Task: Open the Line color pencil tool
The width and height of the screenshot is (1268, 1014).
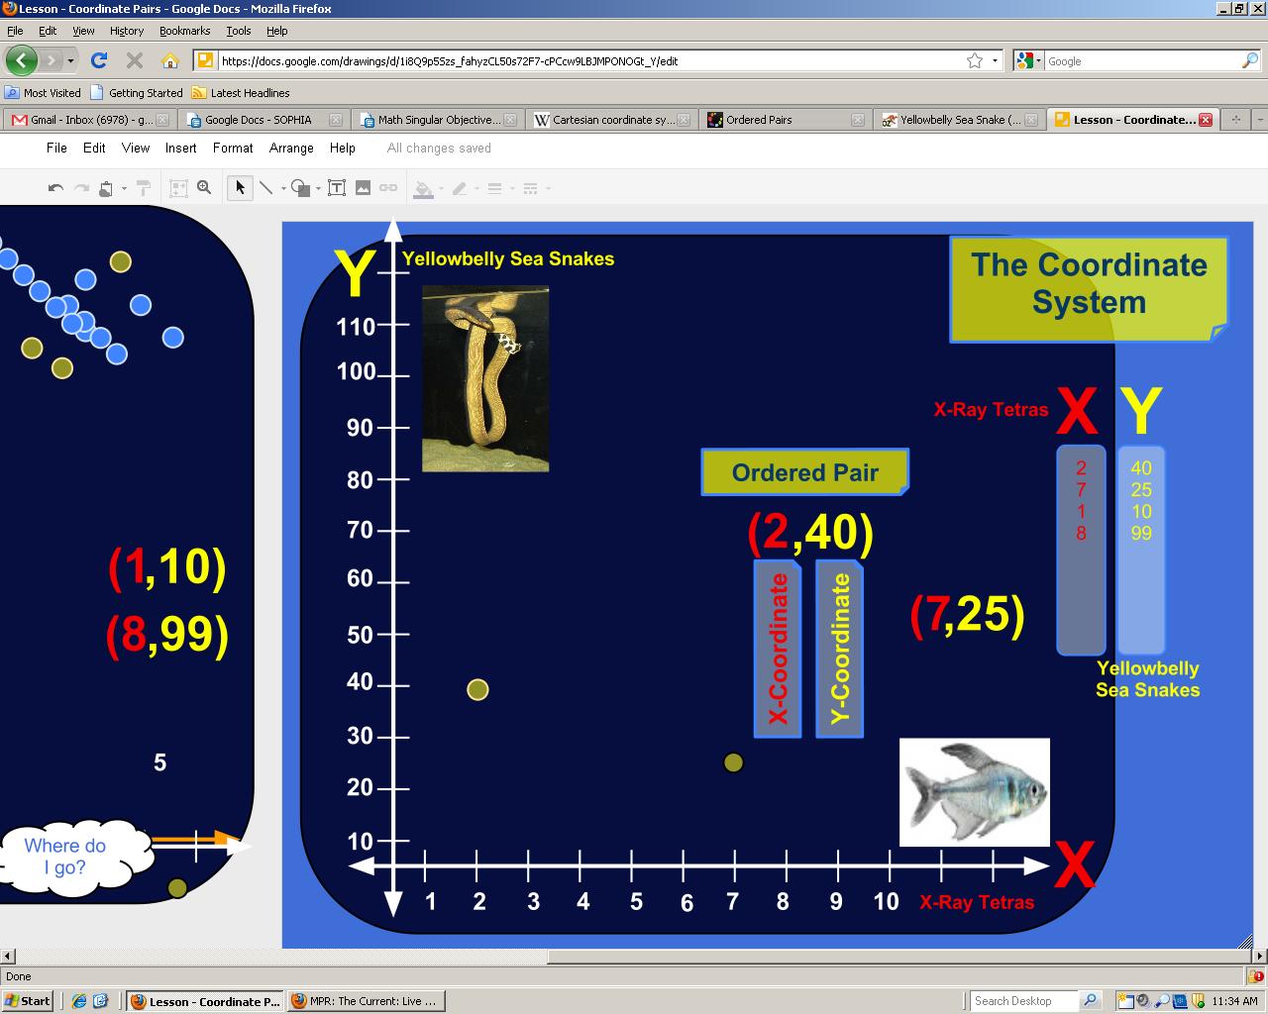Action: pyautogui.click(x=459, y=188)
